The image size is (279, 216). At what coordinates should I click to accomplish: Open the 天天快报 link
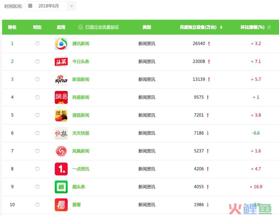pyautogui.click(x=81, y=133)
